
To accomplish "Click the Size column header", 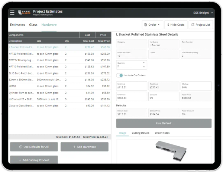I will 39,41.
